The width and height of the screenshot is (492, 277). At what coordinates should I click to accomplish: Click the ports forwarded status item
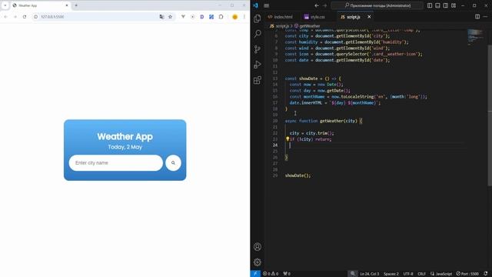click(287, 274)
